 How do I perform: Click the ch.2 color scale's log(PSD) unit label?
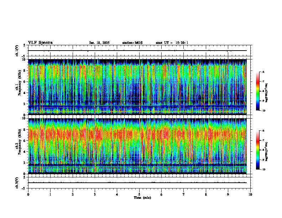pos(267,152)
